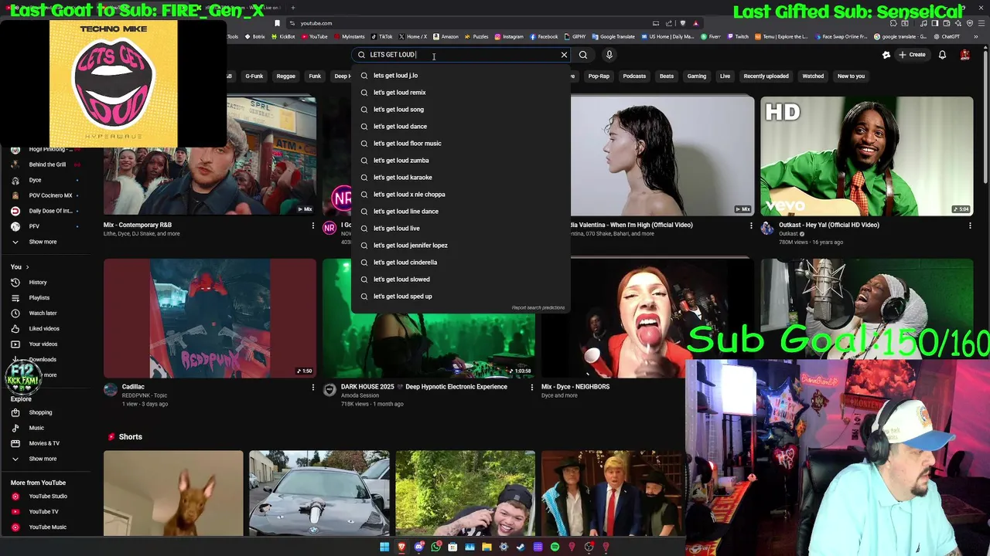Open YouTube TV from sidebar
This screenshot has width=990, height=556.
click(43, 512)
